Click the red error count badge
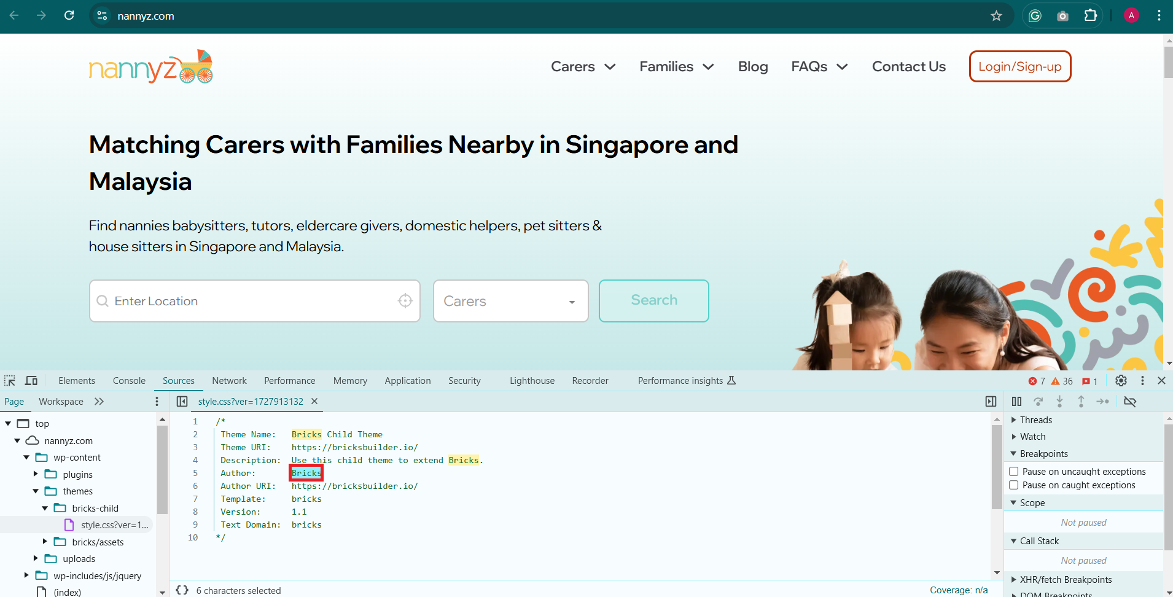 pyautogui.click(x=1037, y=381)
